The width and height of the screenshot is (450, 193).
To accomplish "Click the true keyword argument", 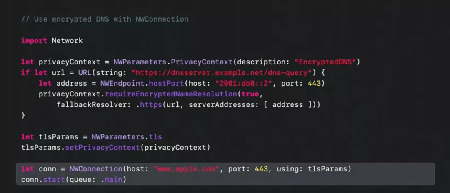I will pyautogui.click(x=250, y=94).
